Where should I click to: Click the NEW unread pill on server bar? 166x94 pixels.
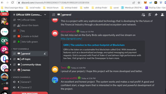click(4, 14)
